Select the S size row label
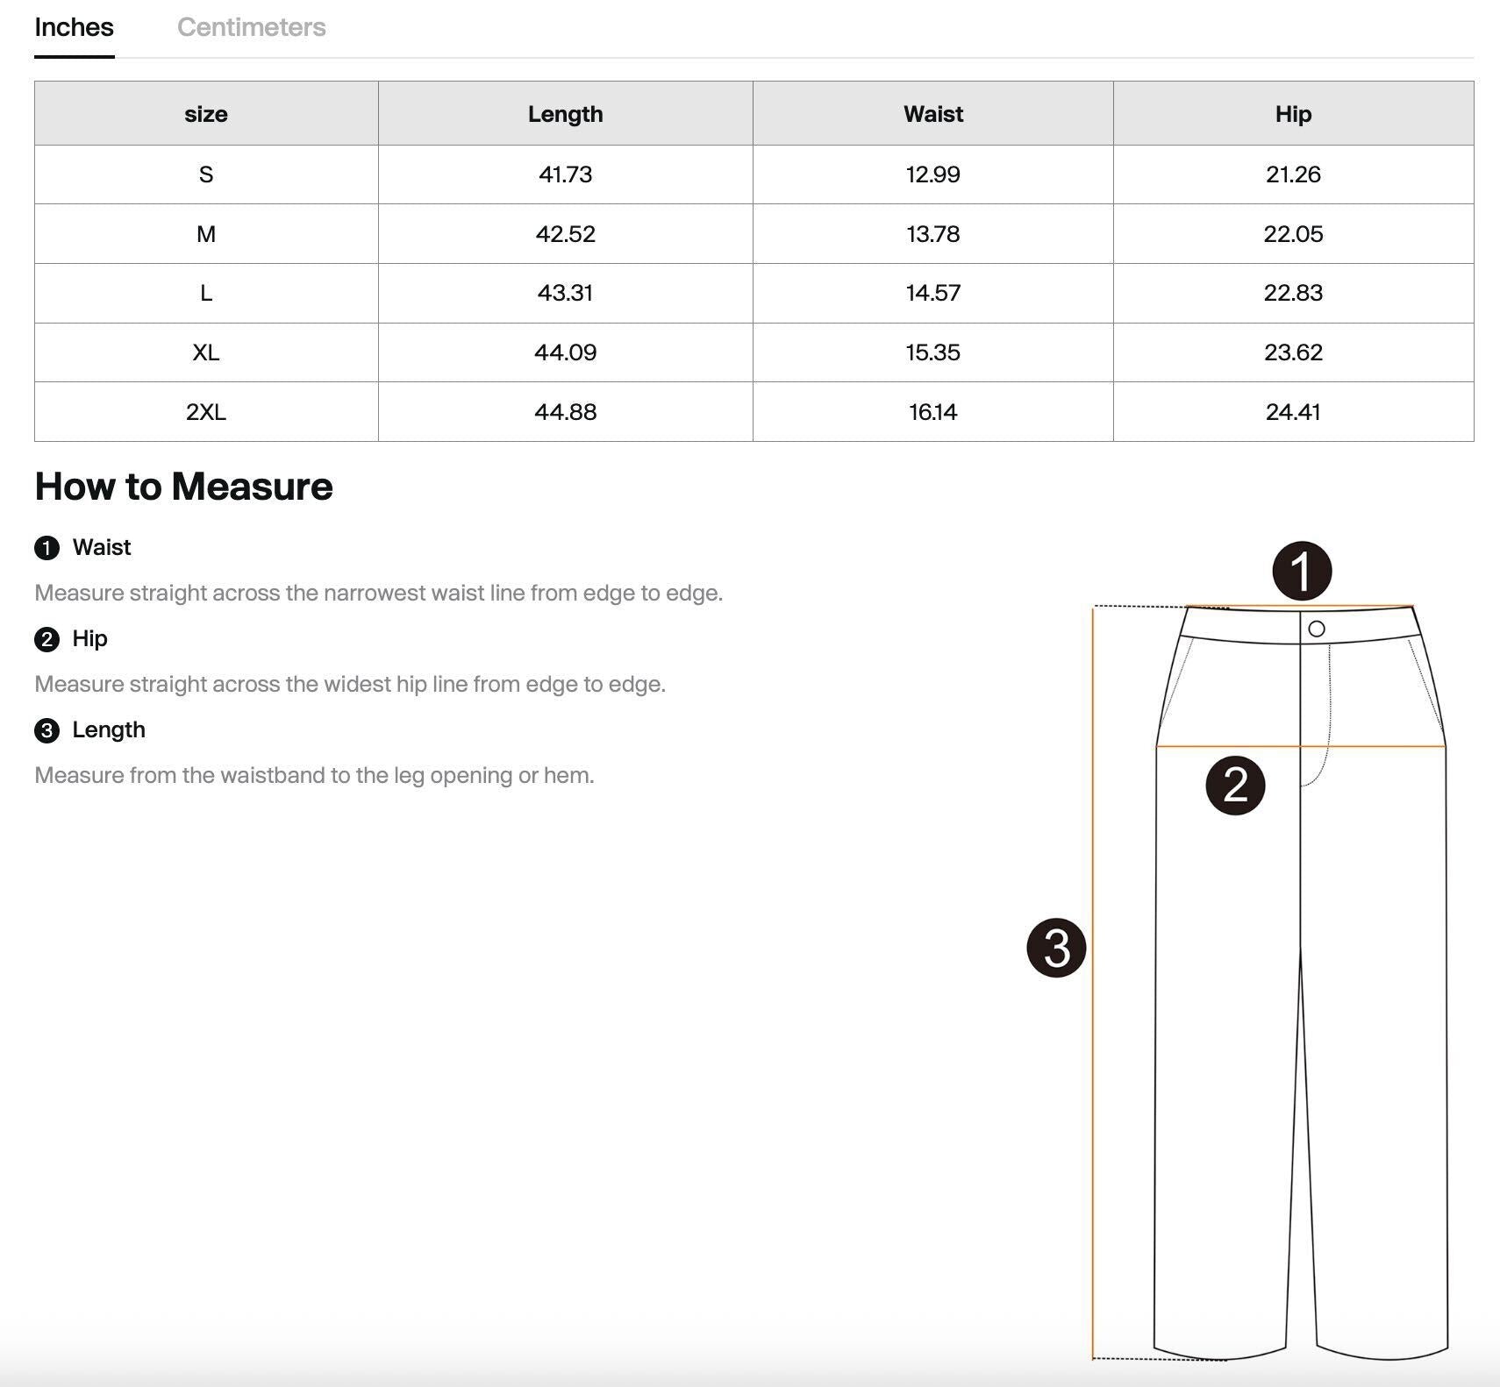The image size is (1500, 1387). [206, 174]
